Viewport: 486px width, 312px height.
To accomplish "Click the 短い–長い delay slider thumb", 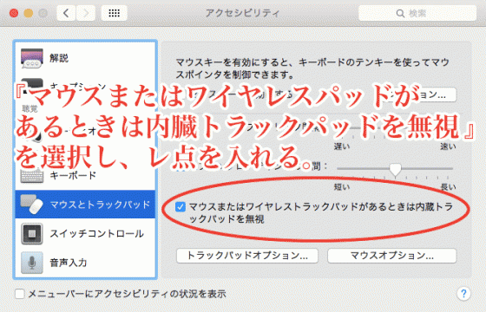I will (x=395, y=170).
